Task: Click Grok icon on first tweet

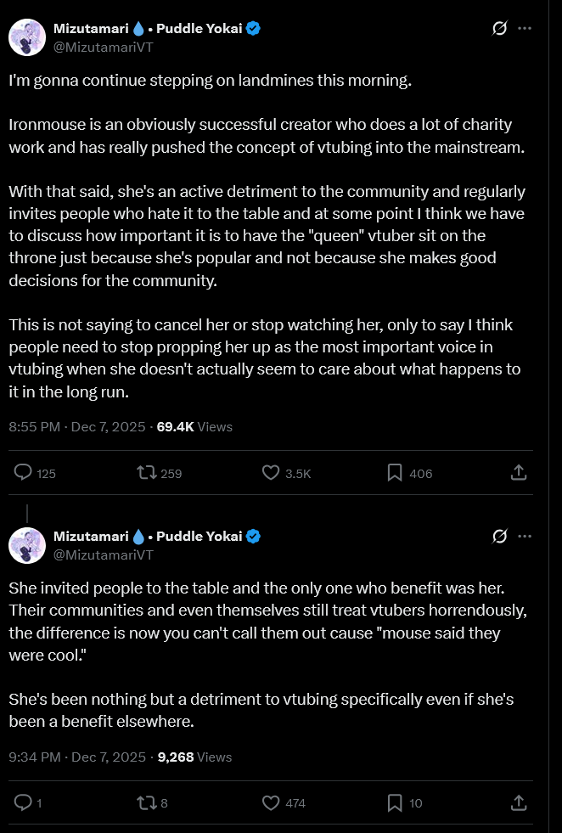Action: pos(500,28)
